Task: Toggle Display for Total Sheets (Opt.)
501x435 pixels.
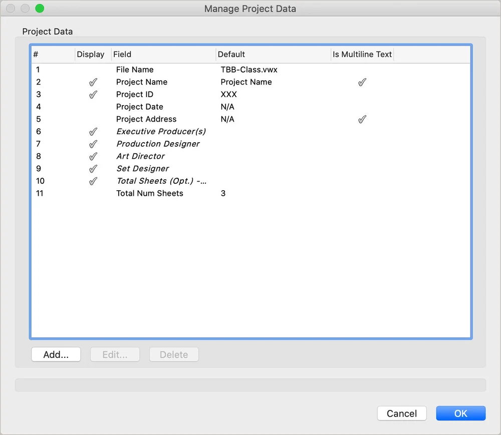Action: tap(93, 181)
